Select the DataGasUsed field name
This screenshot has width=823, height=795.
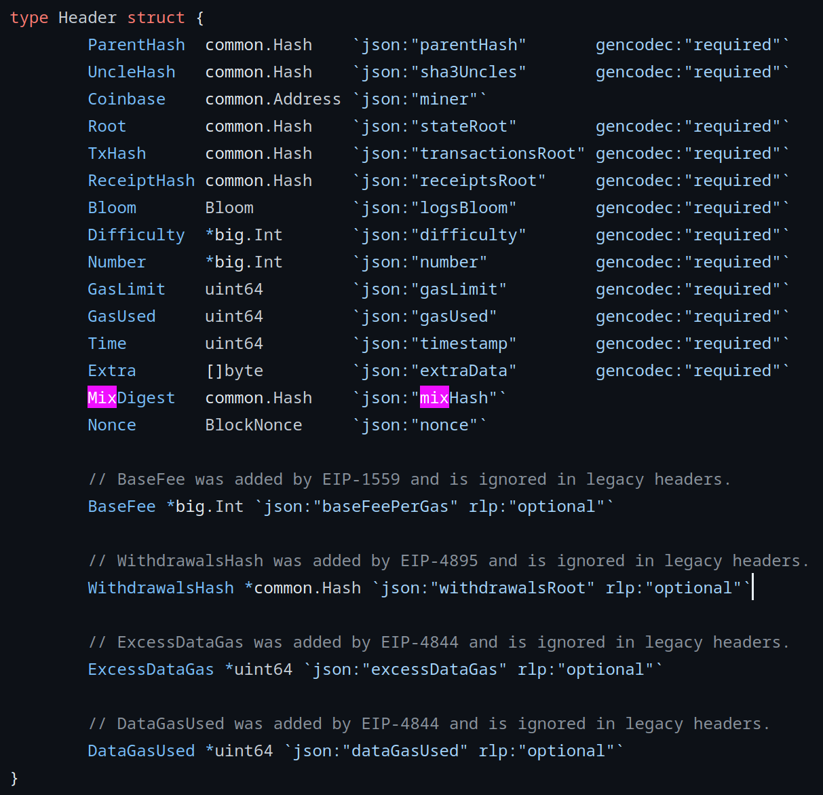click(x=141, y=750)
